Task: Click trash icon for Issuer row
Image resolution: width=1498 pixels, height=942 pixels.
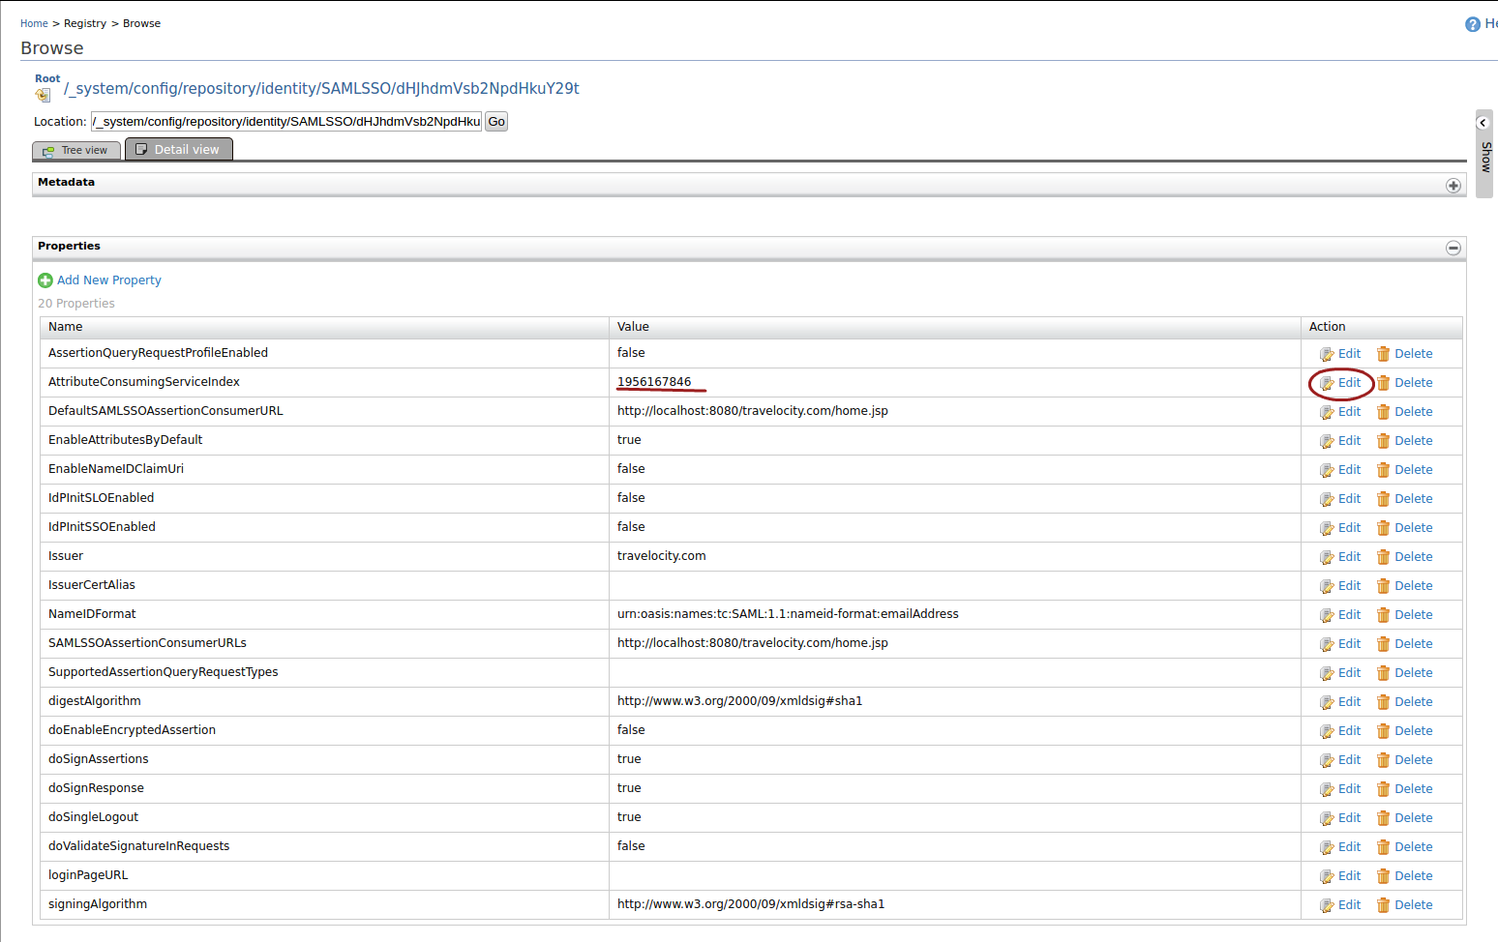Action: pyautogui.click(x=1384, y=557)
